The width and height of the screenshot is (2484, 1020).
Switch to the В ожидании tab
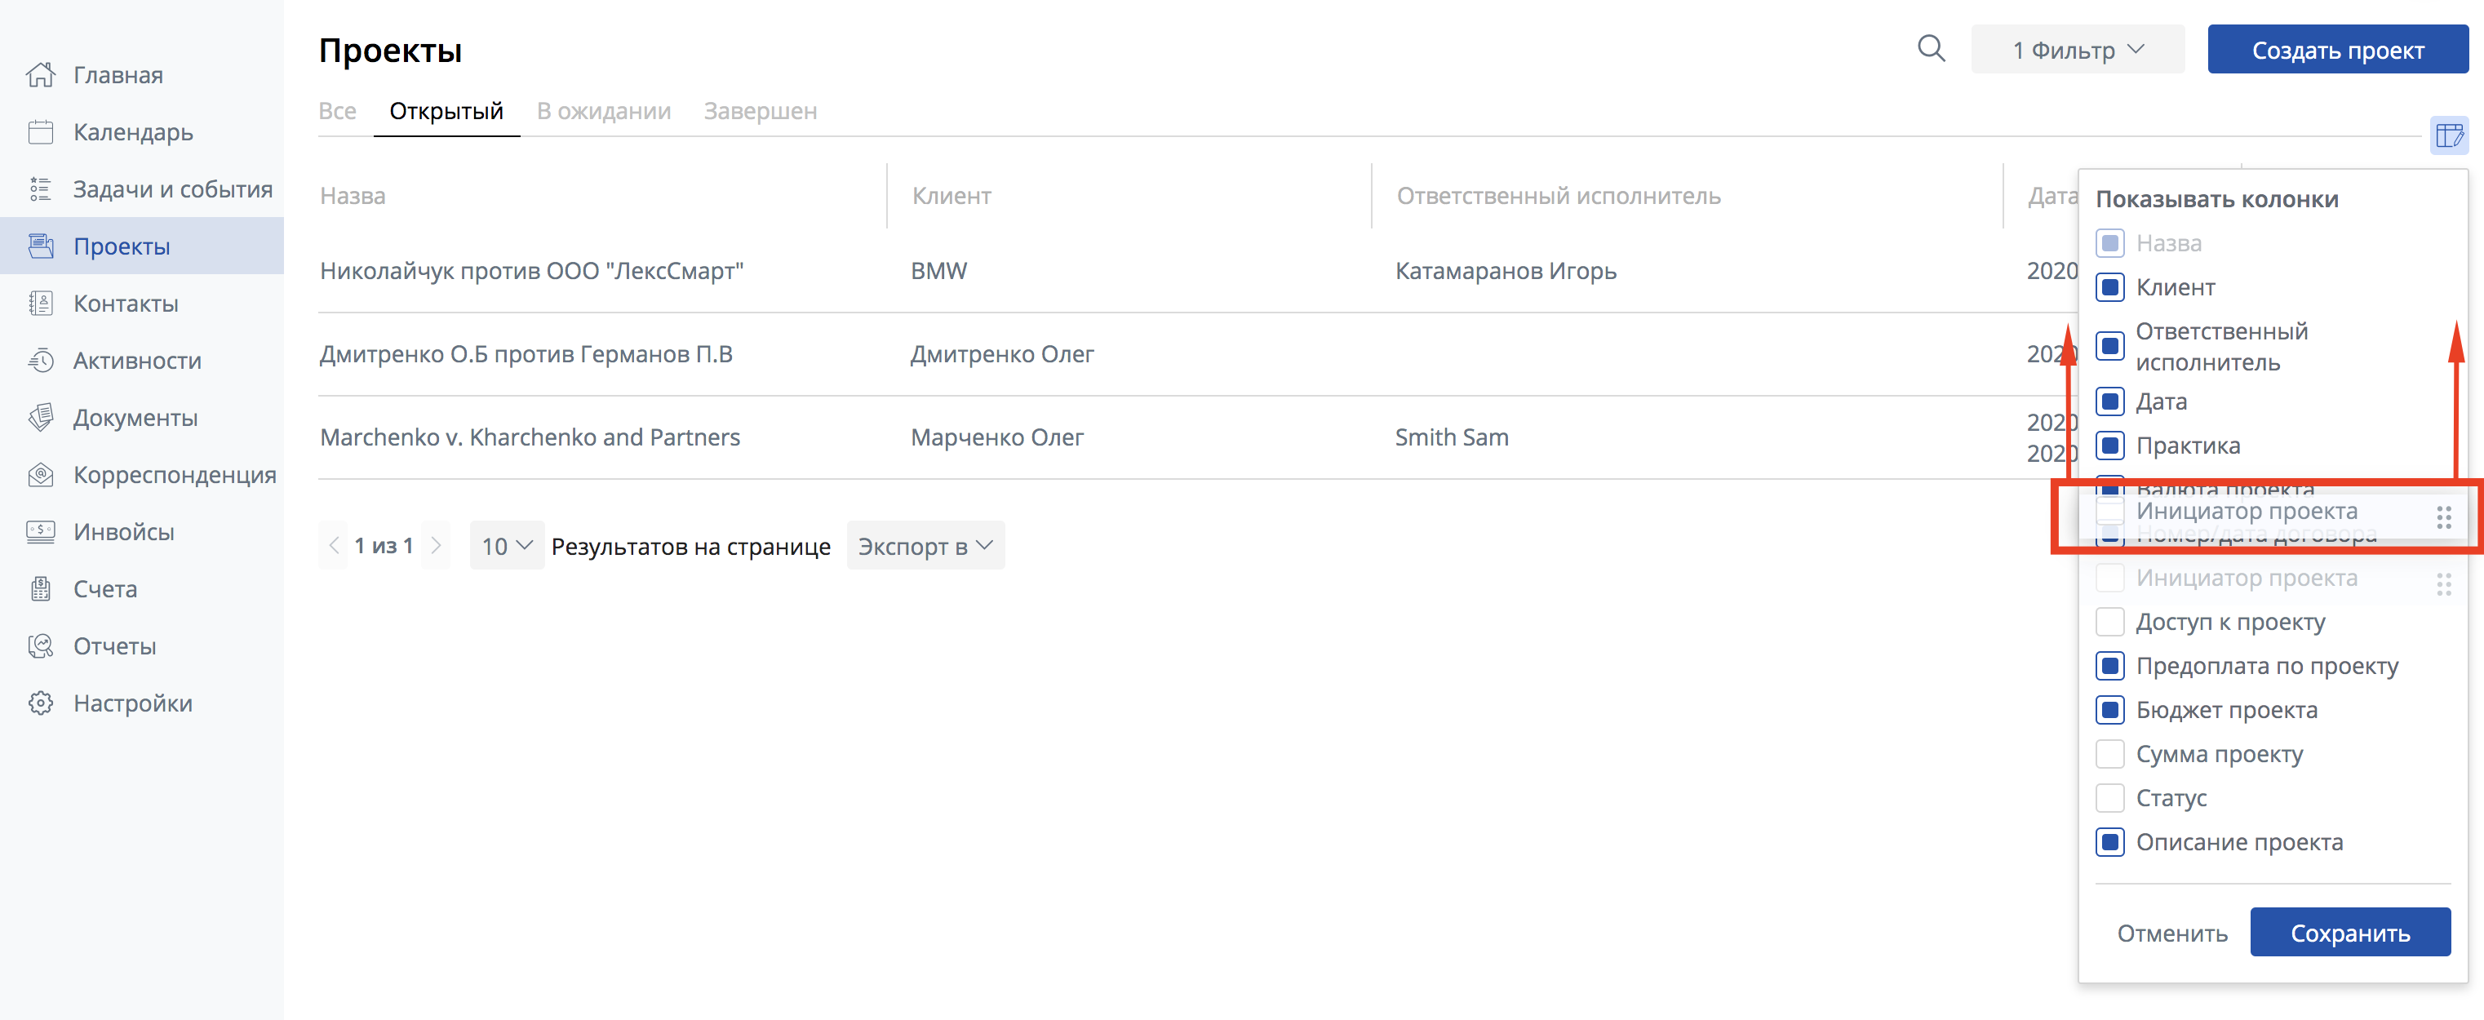pos(604,111)
